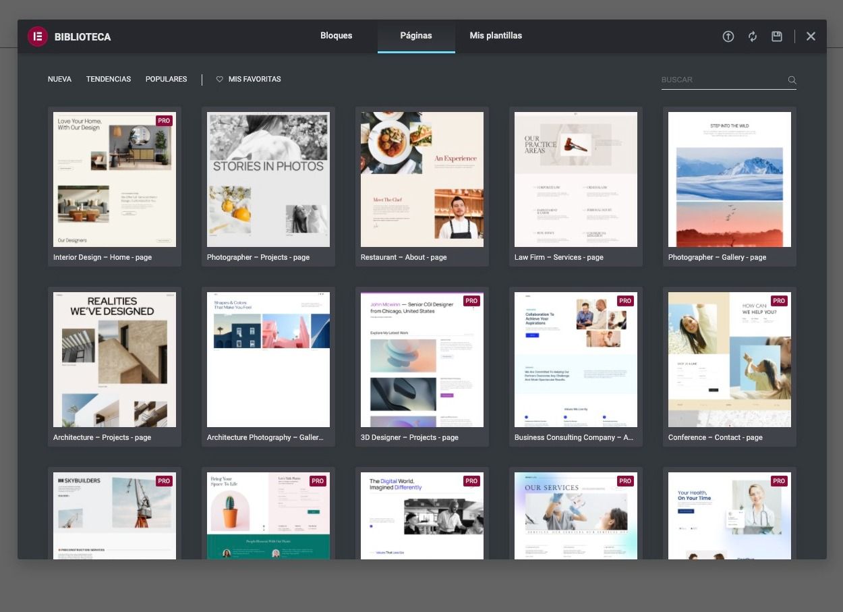This screenshot has height=612, width=843.
Task: Click PRO badge on Bring Your Space template
Action: click(x=318, y=481)
